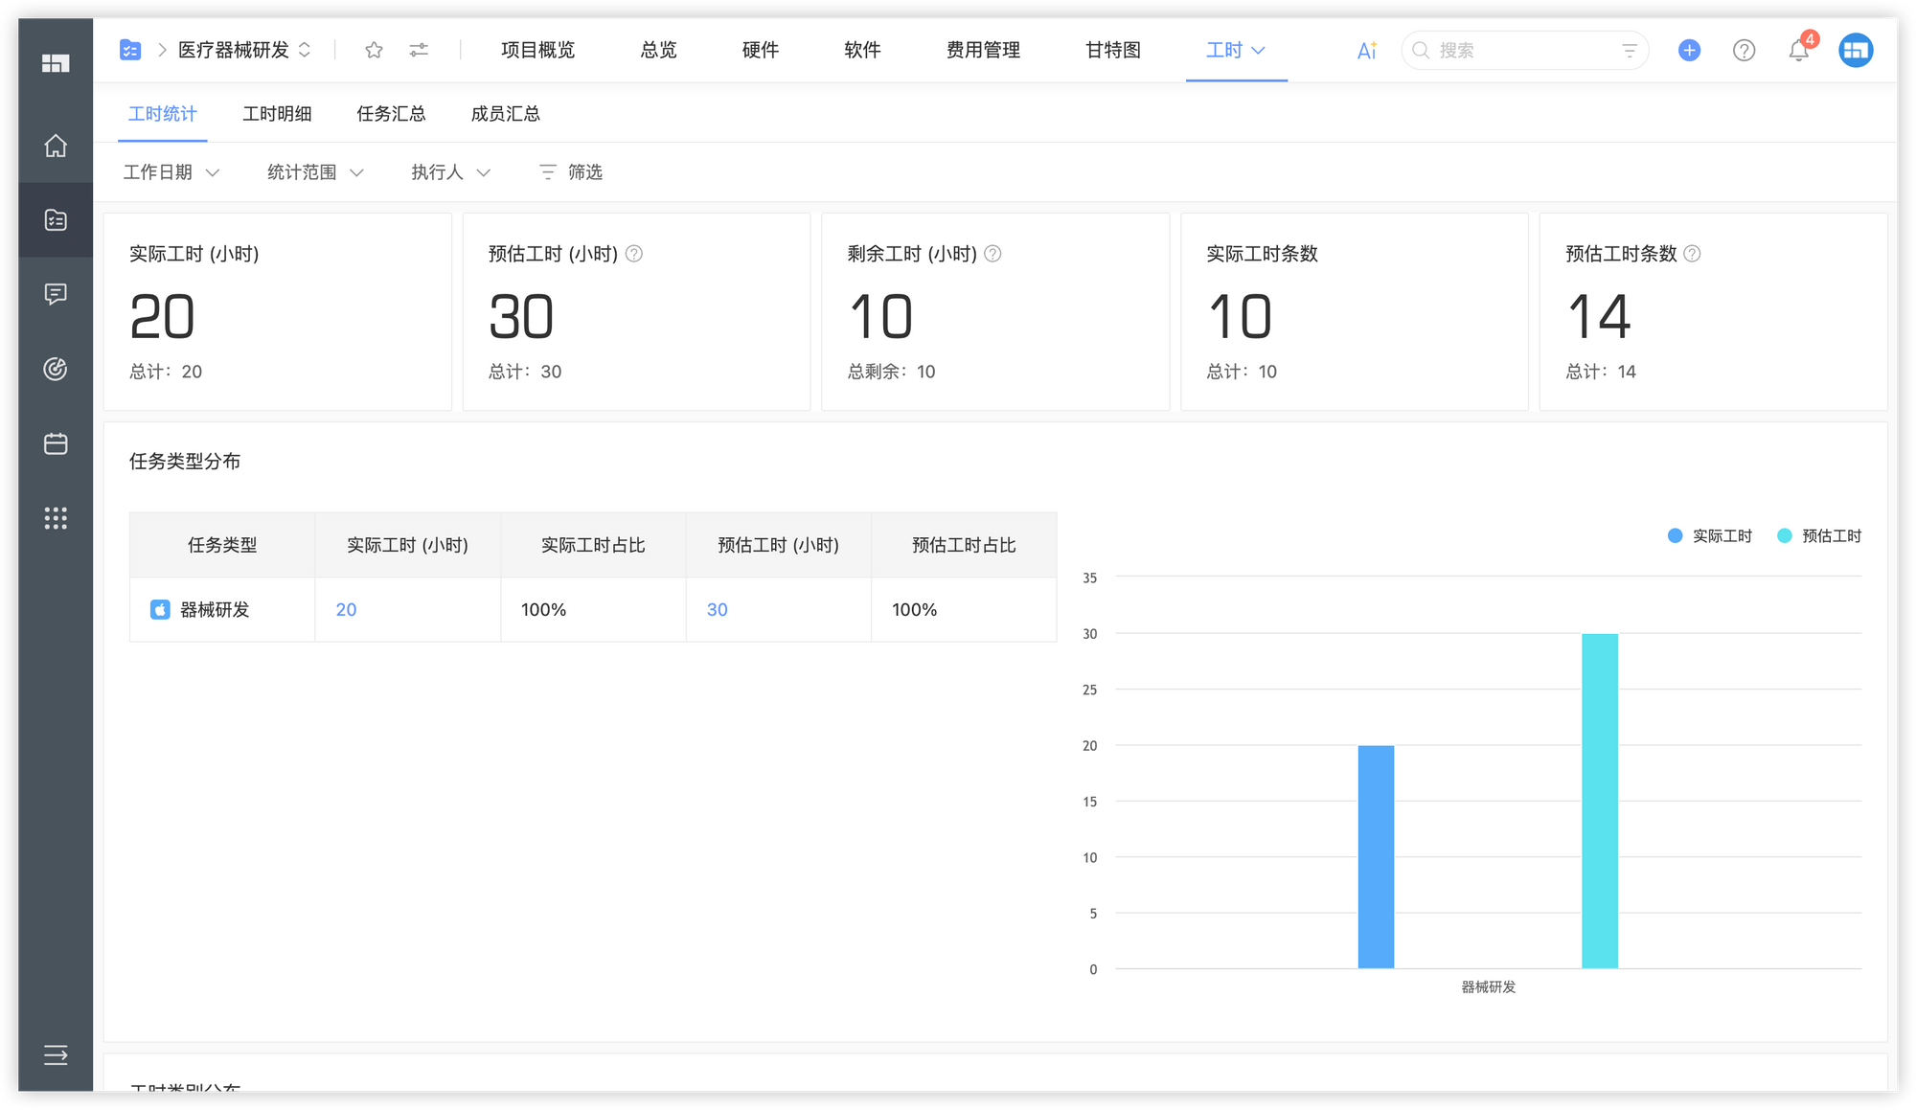The image size is (1916, 1110).
Task: Open the notifications bell
Action: click(1798, 51)
